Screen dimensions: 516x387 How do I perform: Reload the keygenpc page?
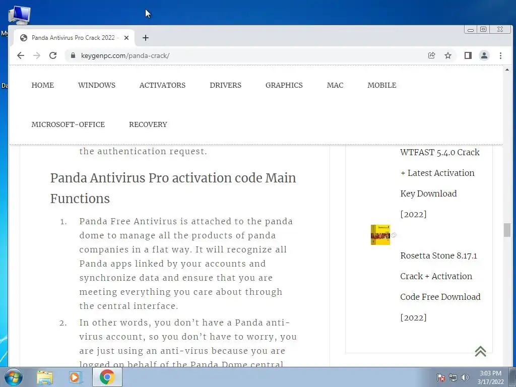tap(53, 55)
